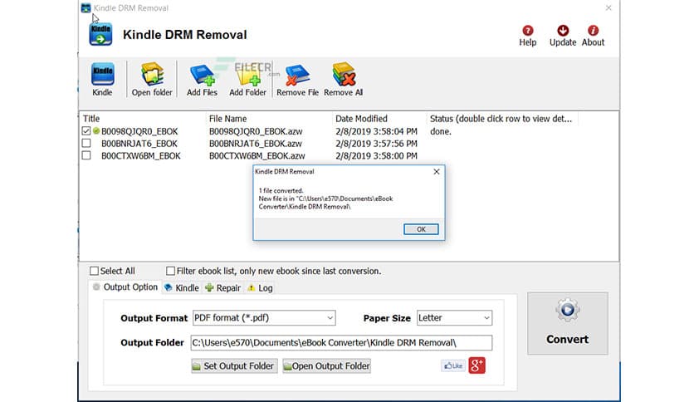
Task: Click the Kindle DRM Removal app logo
Action: point(100,34)
